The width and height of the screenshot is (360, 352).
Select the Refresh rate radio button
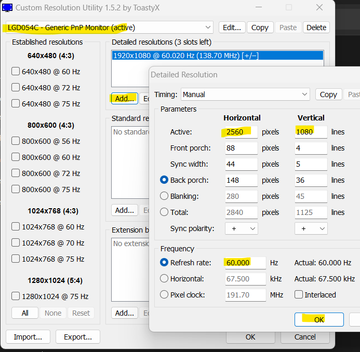[164, 263]
